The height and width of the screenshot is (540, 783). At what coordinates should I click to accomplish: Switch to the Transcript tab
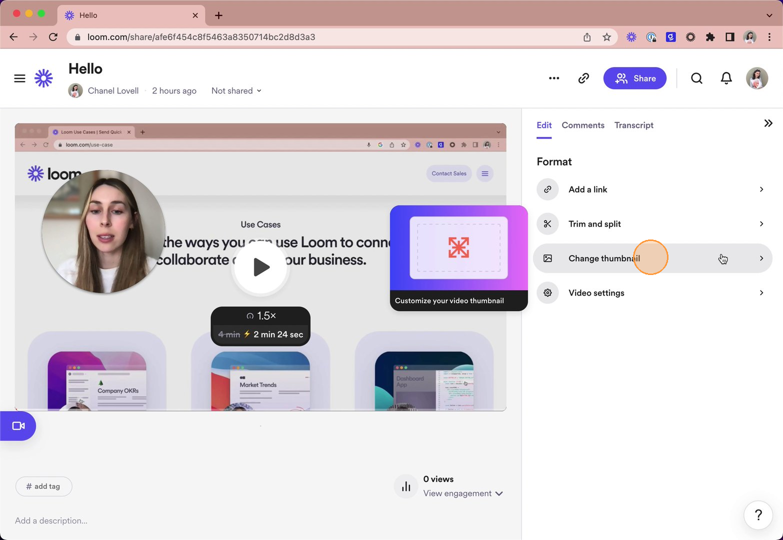click(x=634, y=125)
